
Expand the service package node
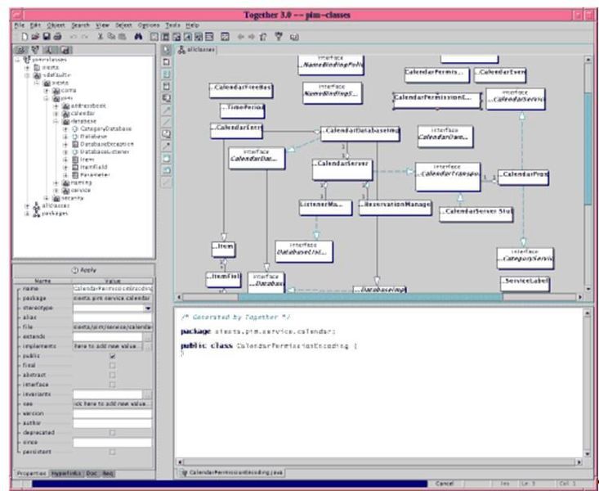(56, 191)
